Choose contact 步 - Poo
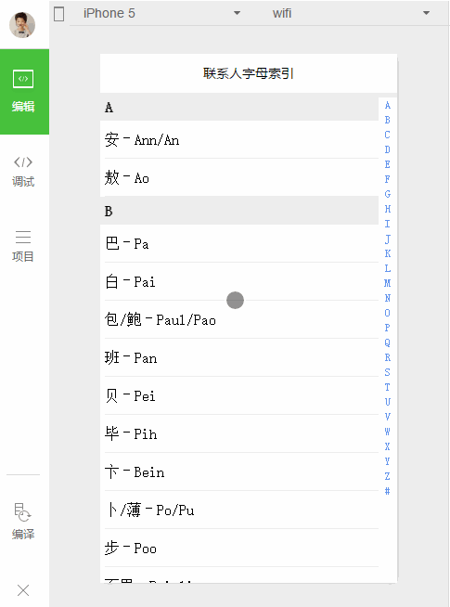450x607 pixels. pos(239,548)
